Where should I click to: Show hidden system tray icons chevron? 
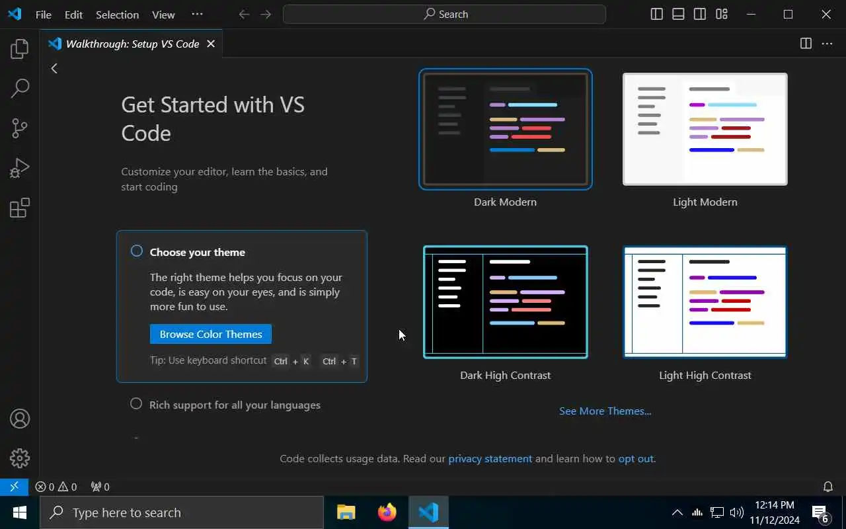click(677, 512)
